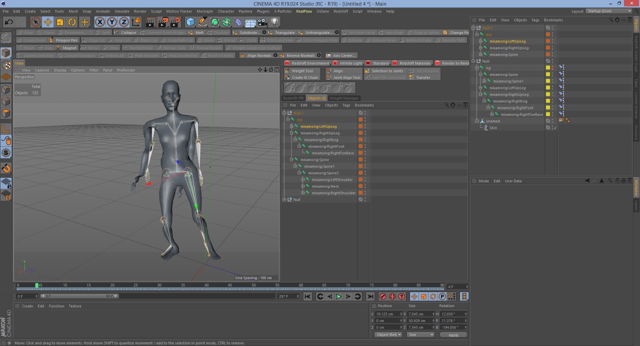Viewport: 640px width, 346px height.
Task: Click the Bend deformer icon
Action: click(238, 22)
